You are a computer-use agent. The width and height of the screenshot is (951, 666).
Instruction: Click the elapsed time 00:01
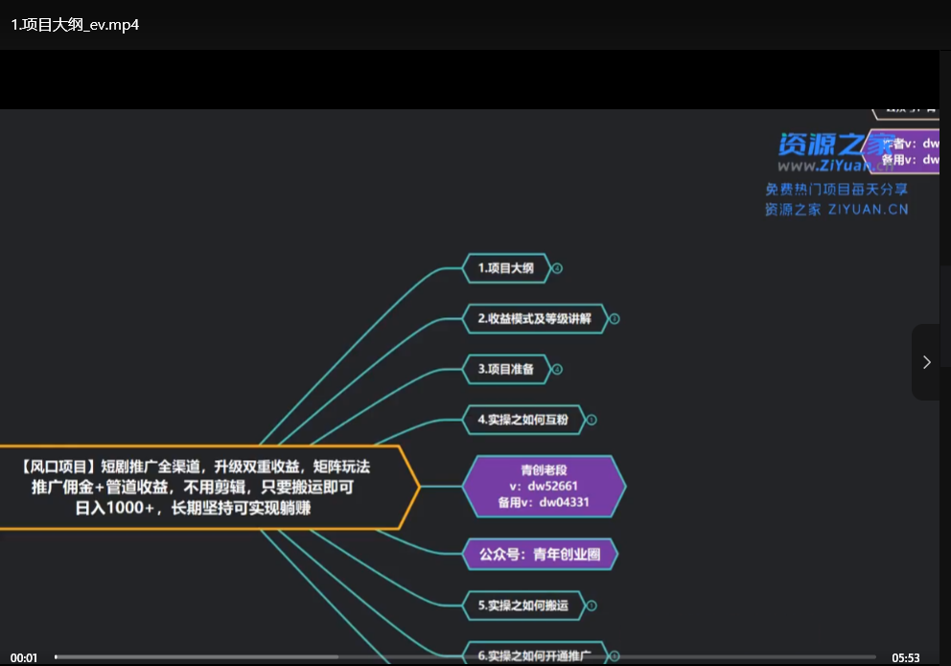(x=24, y=657)
